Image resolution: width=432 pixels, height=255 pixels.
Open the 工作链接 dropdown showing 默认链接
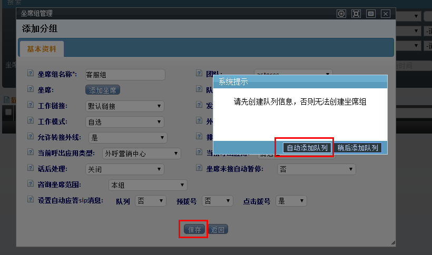(x=124, y=106)
